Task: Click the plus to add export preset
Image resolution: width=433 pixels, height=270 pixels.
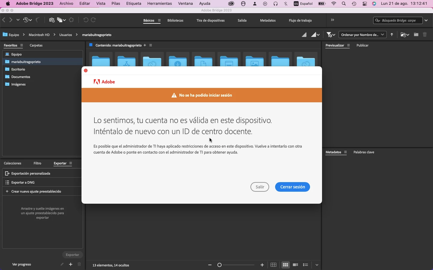Action: pos(71,265)
